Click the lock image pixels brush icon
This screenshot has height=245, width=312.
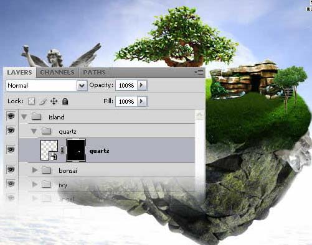43,101
